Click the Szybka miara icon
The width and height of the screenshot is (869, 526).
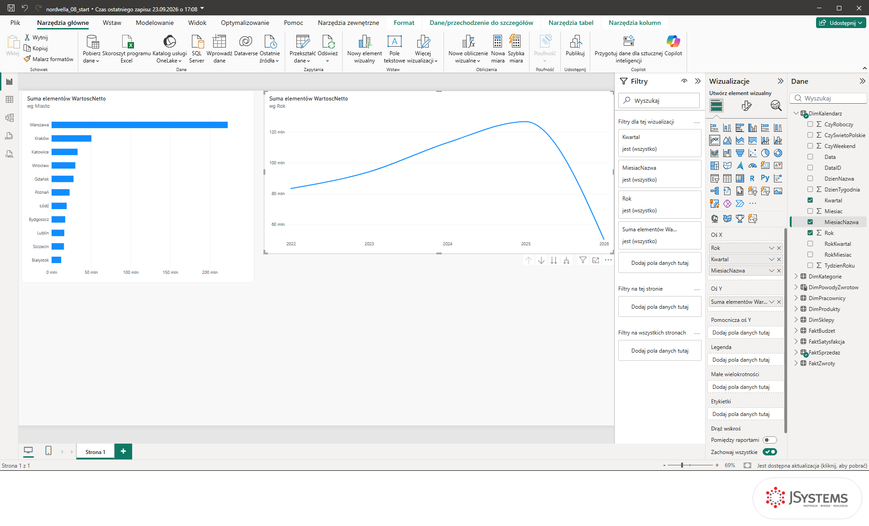click(516, 42)
